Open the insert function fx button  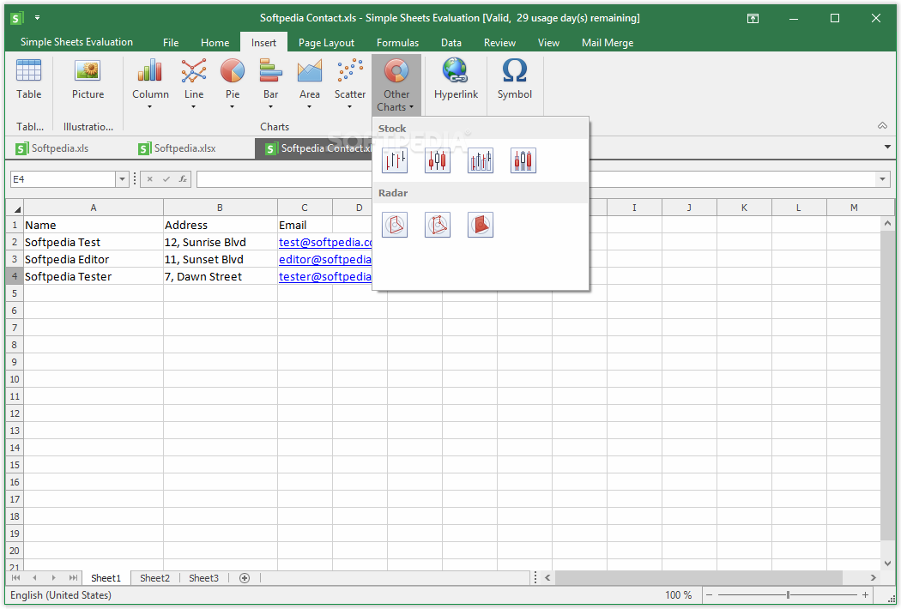(x=183, y=179)
